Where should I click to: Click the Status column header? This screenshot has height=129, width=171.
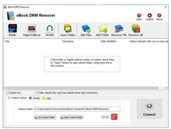click(x=148, y=41)
